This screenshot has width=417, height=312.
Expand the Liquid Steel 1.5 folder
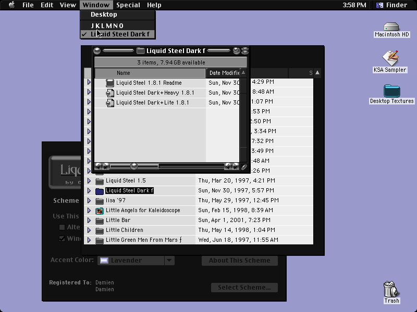click(89, 181)
